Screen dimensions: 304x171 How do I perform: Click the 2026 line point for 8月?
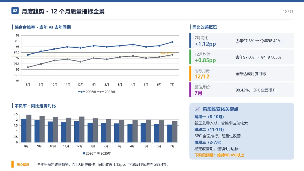click(28, 55)
